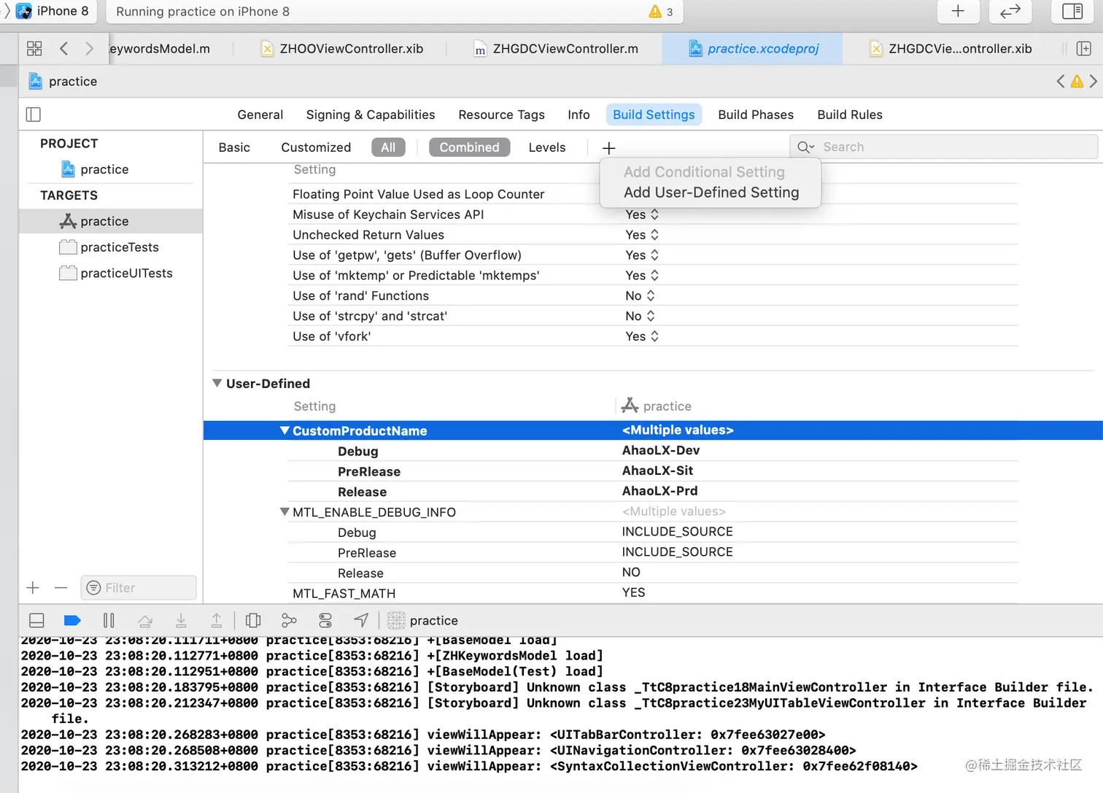Hide the debug area with its toggle icon

point(36,621)
